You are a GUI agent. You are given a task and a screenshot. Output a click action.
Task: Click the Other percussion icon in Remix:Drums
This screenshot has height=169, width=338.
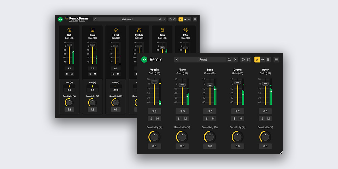click(185, 30)
